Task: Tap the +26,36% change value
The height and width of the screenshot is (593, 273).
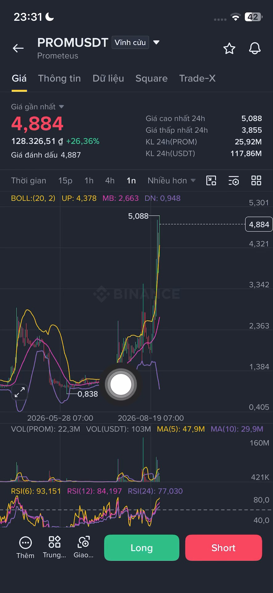Action: pos(83,141)
